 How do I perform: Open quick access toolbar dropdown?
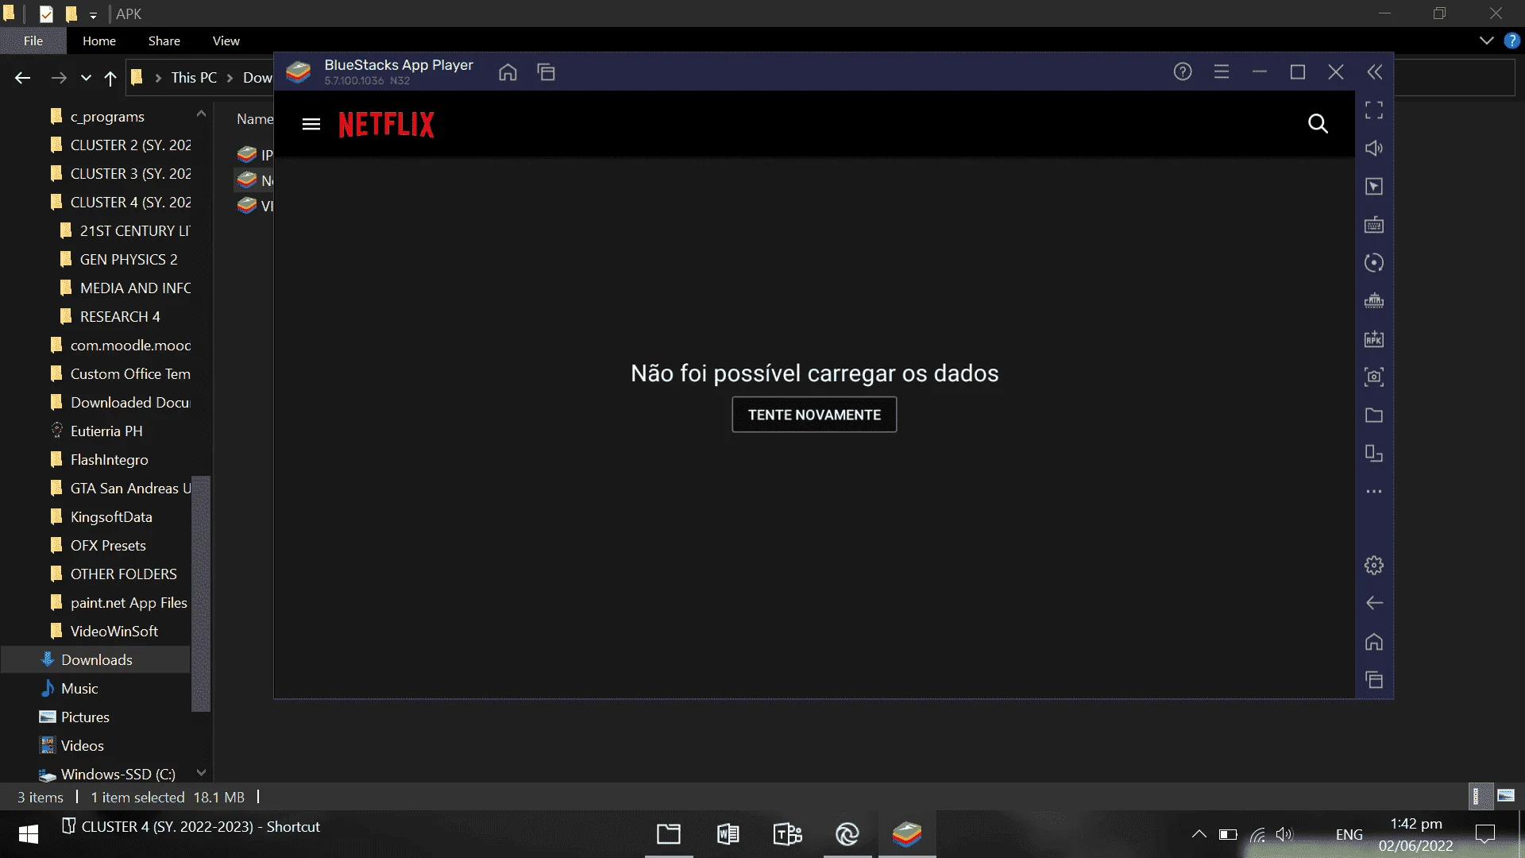tap(93, 14)
